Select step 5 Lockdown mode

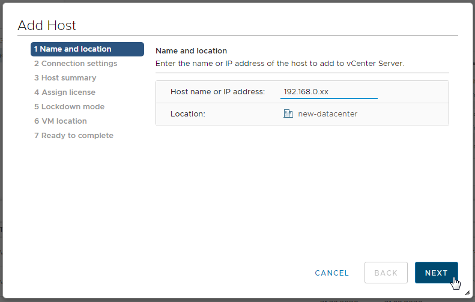click(69, 107)
